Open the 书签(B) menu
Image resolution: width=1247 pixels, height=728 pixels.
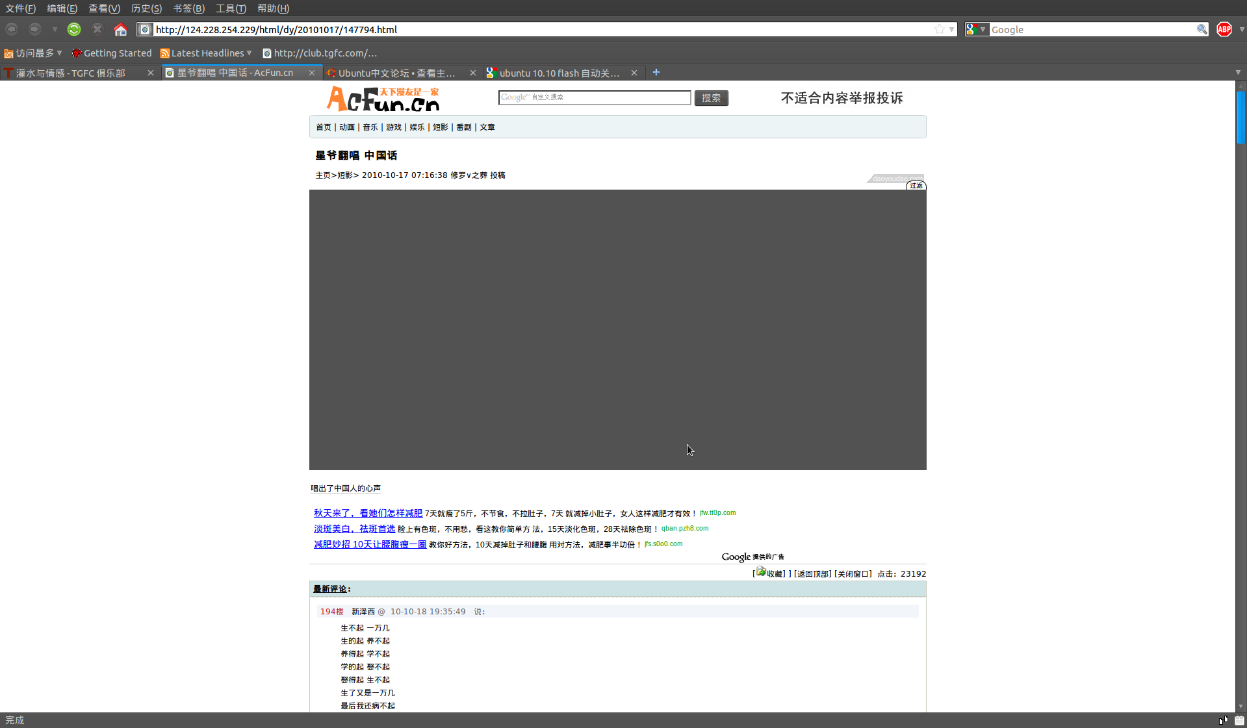coord(189,8)
